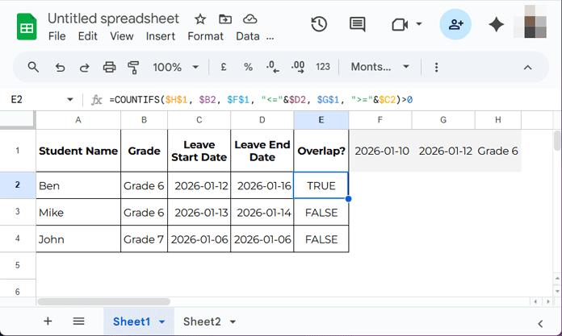This screenshot has height=336, width=562.
Task: Open the Data menu
Action: [248, 36]
